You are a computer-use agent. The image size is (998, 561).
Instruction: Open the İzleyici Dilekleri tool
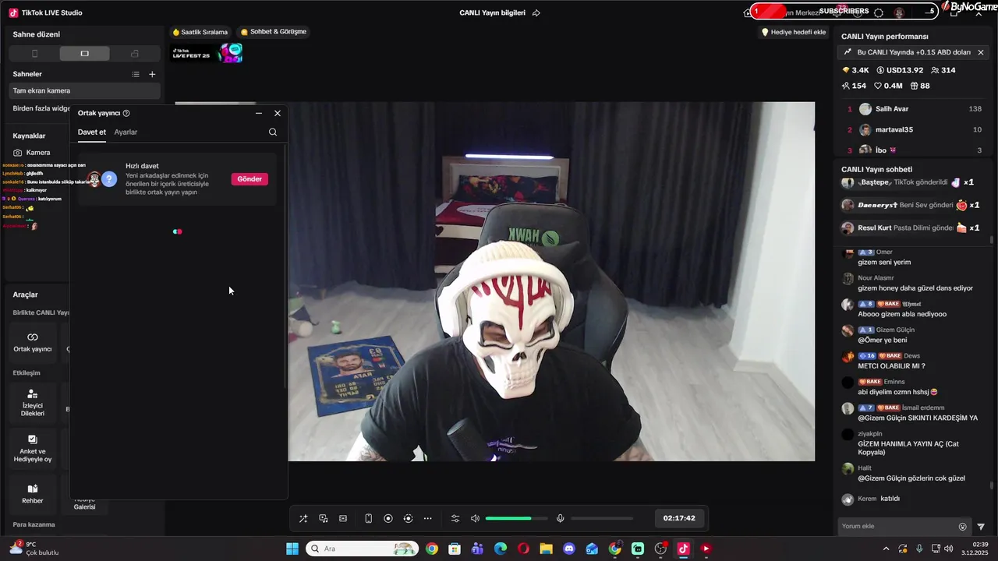[33, 404]
